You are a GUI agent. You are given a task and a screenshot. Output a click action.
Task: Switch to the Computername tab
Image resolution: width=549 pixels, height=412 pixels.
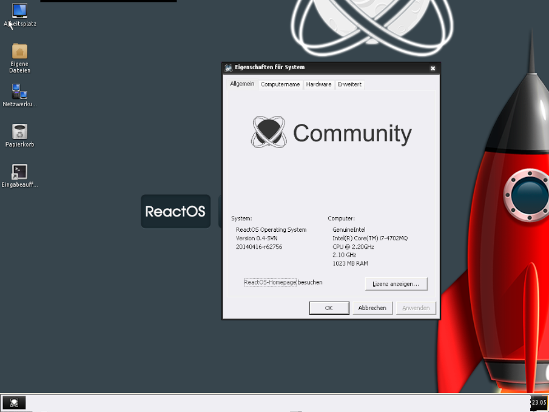coord(280,84)
